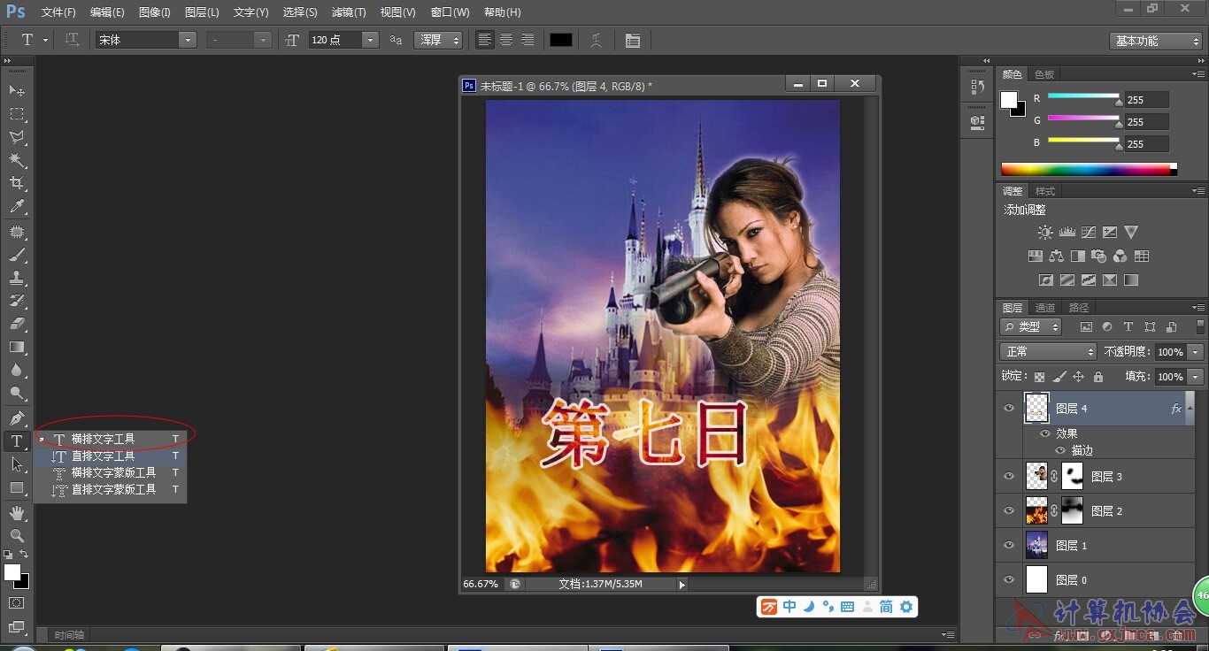Select the Type tool in toolbox
The height and width of the screenshot is (651, 1209).
point(17,440)
